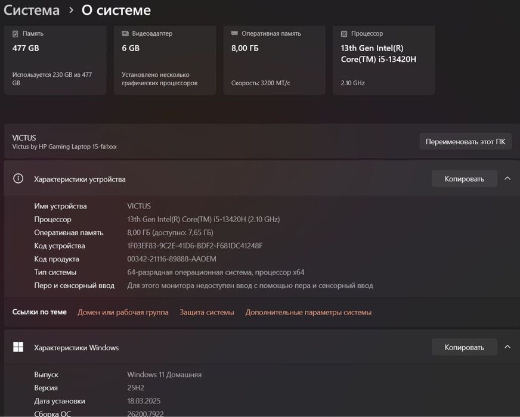Click the Ссылки по теме label
520x417 pixels.
[39, 312]
